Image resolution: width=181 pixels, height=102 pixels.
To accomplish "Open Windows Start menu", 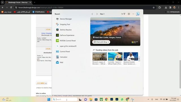I will point(49,99).
